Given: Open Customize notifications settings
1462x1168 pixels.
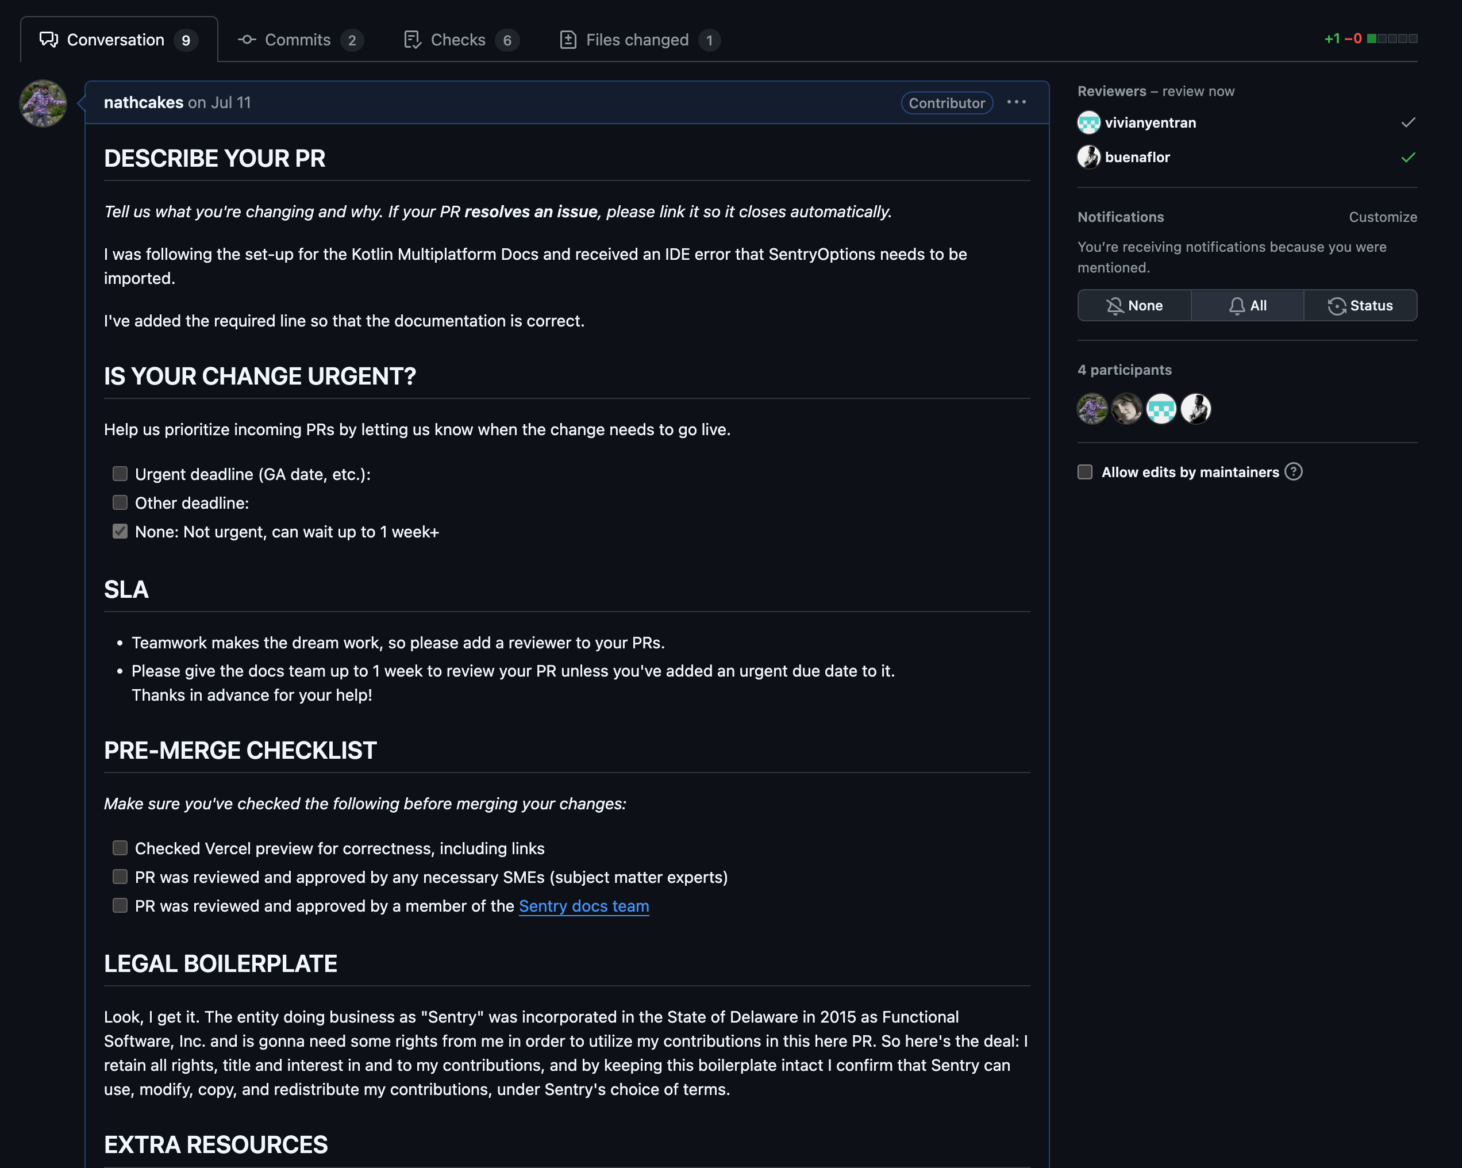Looking at the screenshot, I should tap(1382, 217).
